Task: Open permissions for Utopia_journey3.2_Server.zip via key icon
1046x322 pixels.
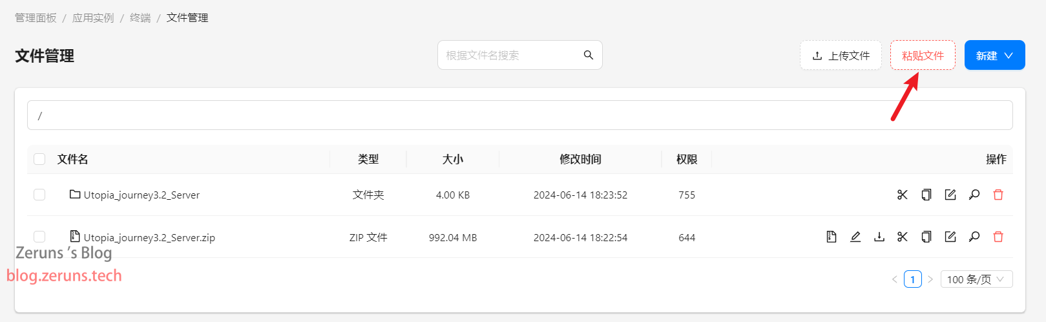Action: coord(974,237)
